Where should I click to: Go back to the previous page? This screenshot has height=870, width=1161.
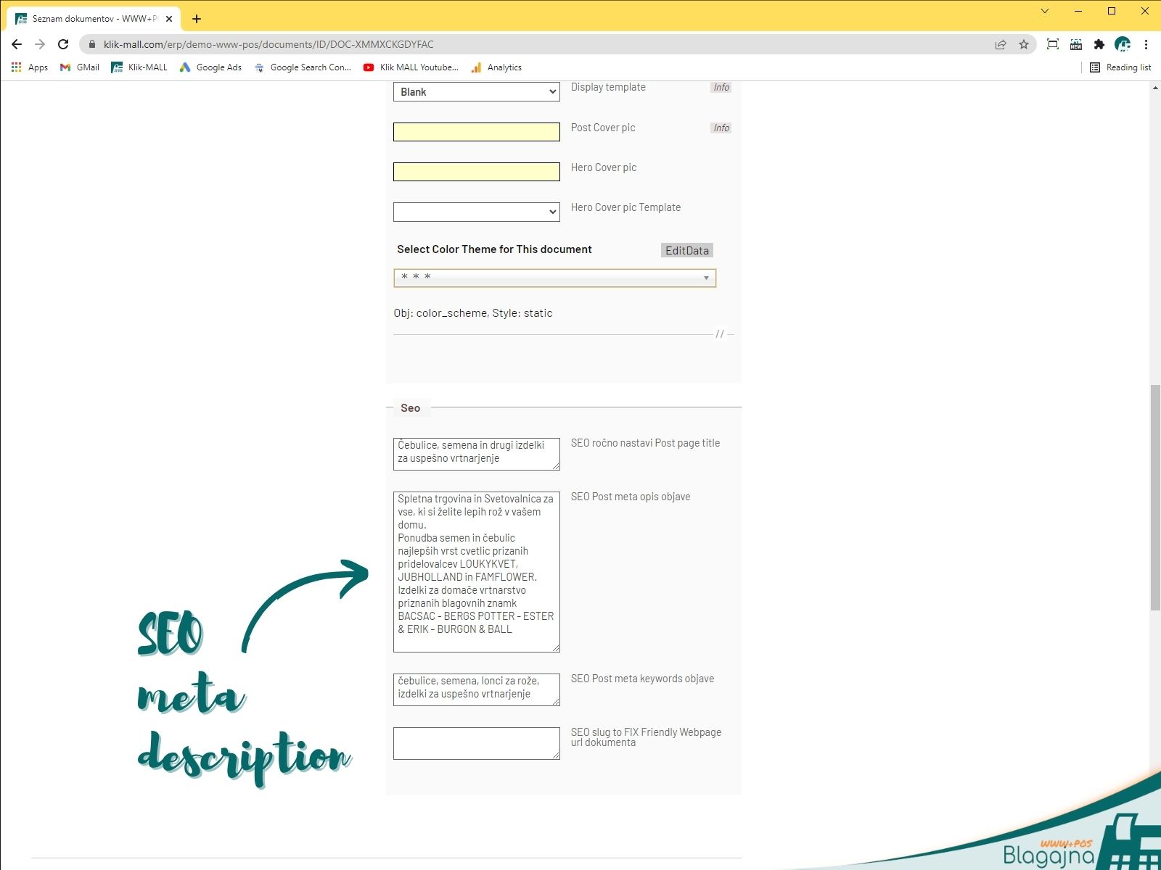(x=17, y=44)
